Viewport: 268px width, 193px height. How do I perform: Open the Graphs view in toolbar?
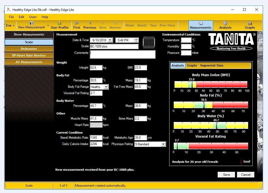click(250, 25)
